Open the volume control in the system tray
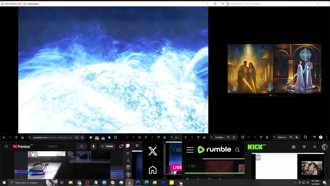Viewport: 330px width, 186px height. 308,183
